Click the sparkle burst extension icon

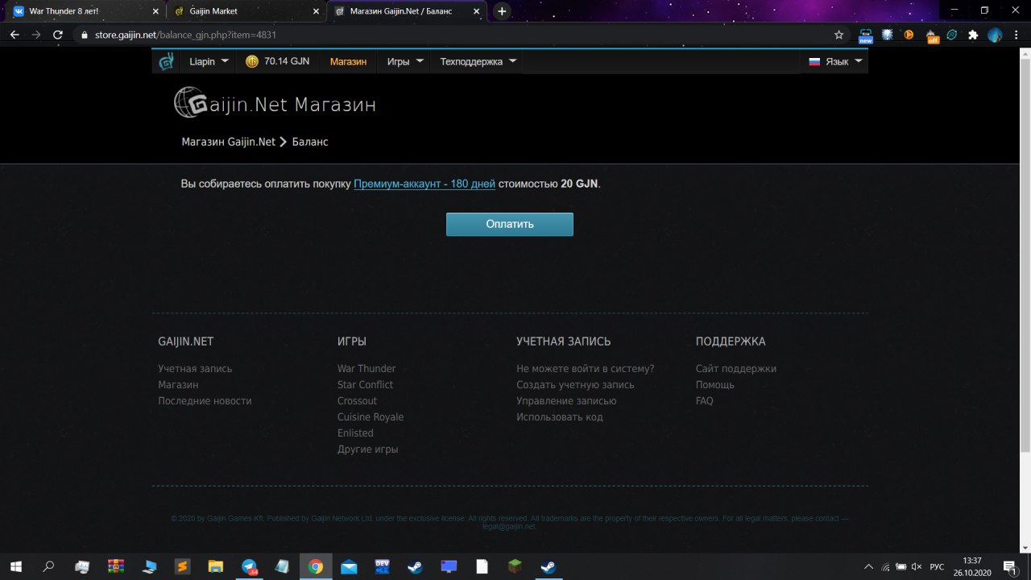click(x=888, y=35)
